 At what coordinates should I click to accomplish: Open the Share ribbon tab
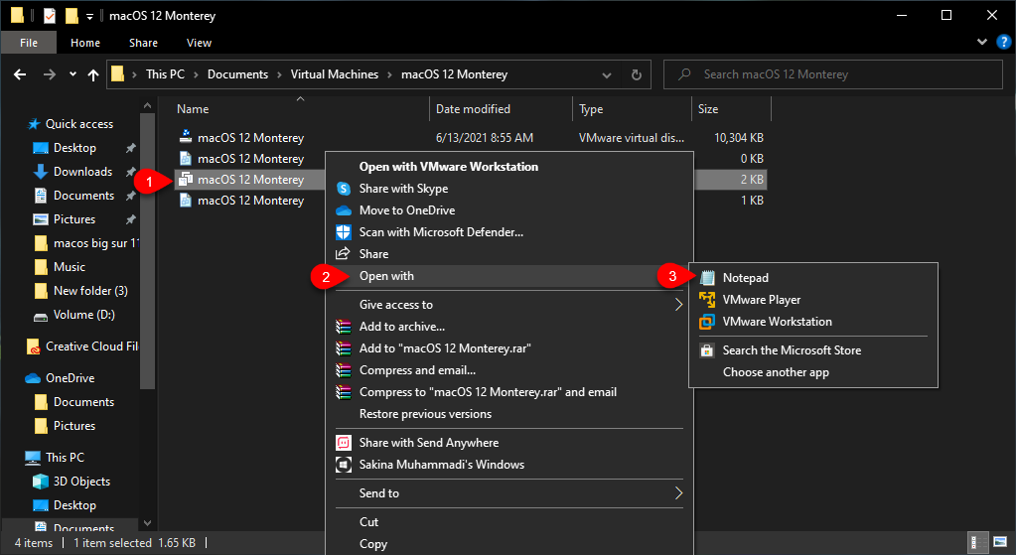[x=143, y=43]
